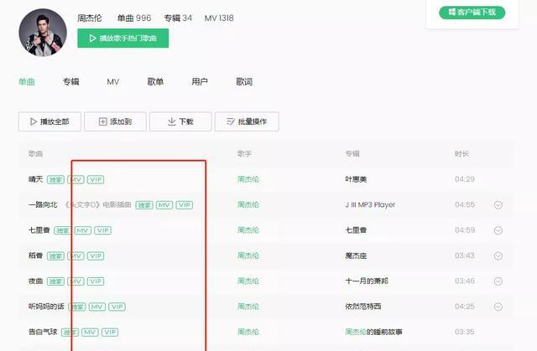Click the MV badge for 七里香
537x351 pixels.
coord(83,230)
